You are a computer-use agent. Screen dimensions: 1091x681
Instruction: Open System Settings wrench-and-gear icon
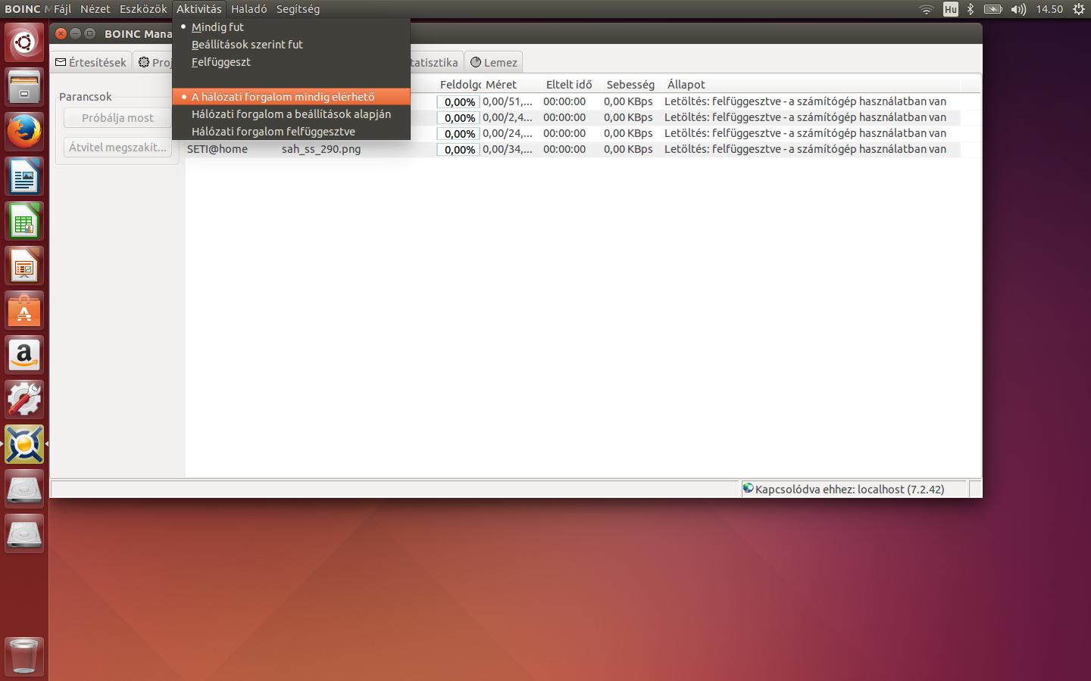coord(24,400)
